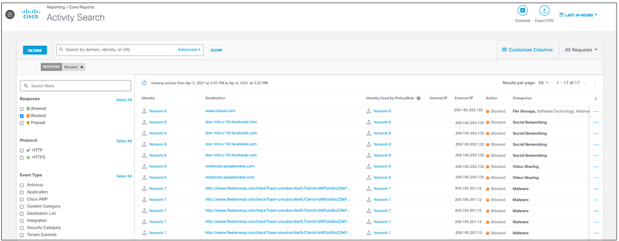Image resolution: width=619 pixels, height=241 pixels.
Task: Go to the next results page arrow
Action: (x=595, y=83)
